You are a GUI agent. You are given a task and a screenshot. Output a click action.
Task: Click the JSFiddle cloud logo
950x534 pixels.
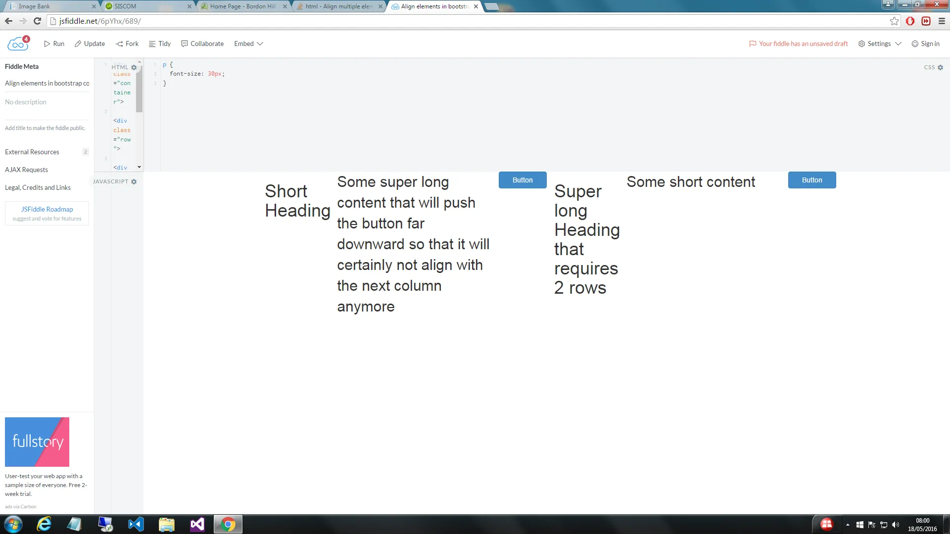pyautogui.click(x=18, y=44)
